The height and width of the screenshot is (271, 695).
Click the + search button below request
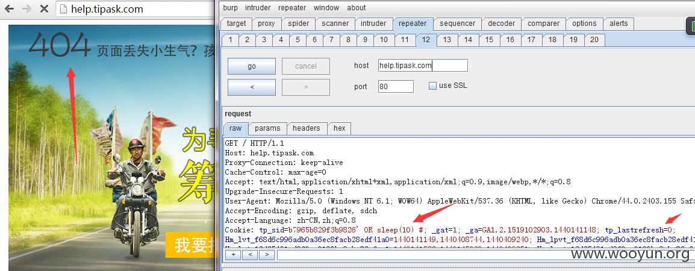click(x=233, y=255)
